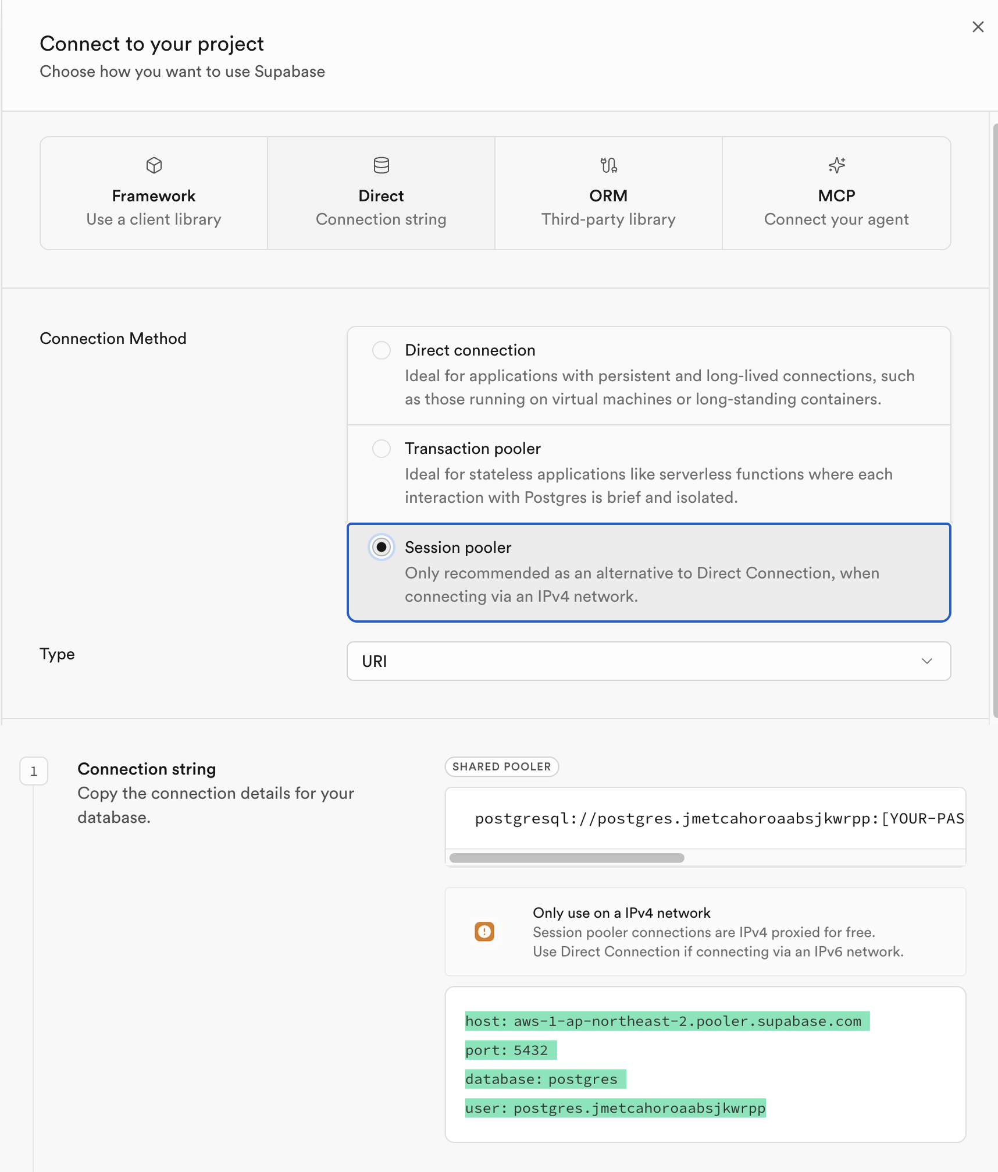Click the Direct database icon
998x1172 pixels.
381,165
